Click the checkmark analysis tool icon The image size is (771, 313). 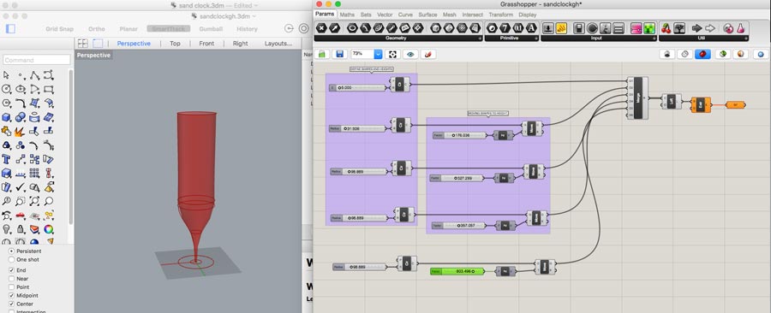point(21,187)
